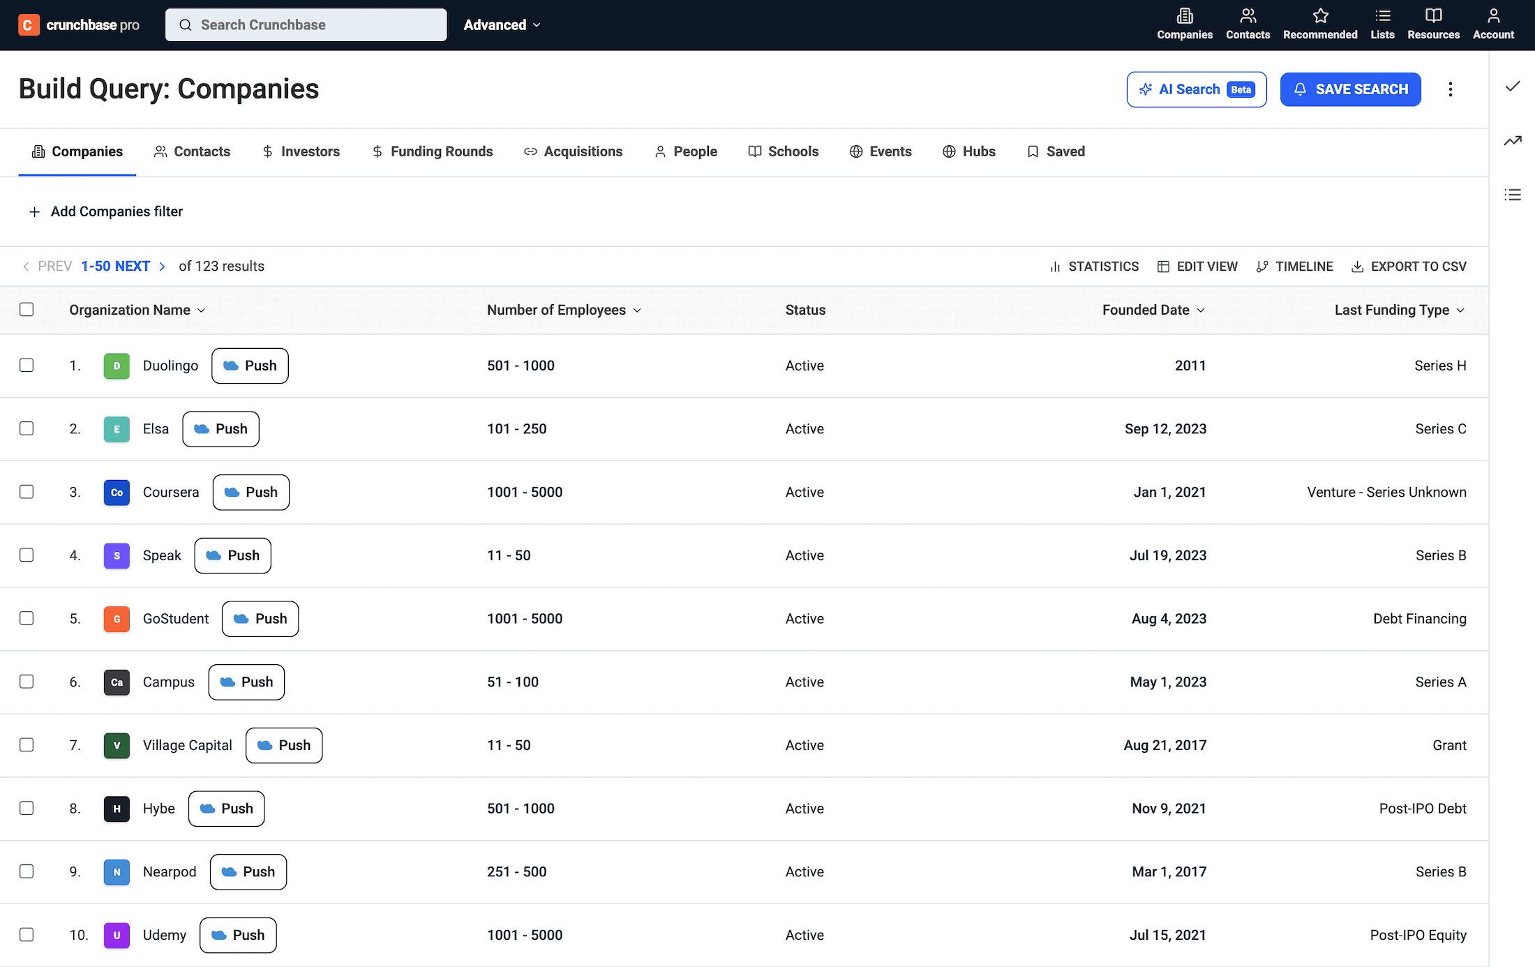Push Elsa to CRM
Screen dimensions: 1535x967
(x=220, y=429)
